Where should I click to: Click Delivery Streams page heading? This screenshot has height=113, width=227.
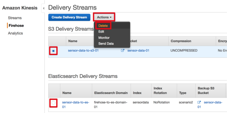(72, 8)
